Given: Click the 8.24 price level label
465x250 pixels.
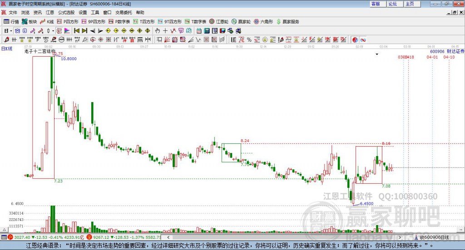Looking at the screenshot, I should 245,141.
